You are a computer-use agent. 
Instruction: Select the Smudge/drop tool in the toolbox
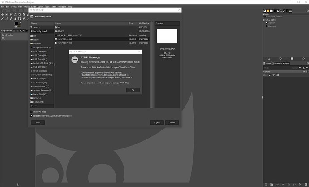click(15, 19)
